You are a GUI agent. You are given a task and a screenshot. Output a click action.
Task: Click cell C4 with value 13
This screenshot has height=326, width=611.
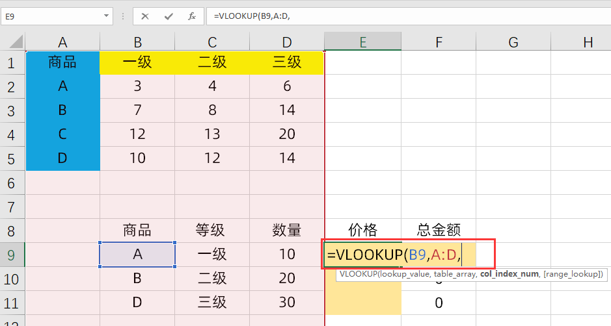tap(212, 134)
